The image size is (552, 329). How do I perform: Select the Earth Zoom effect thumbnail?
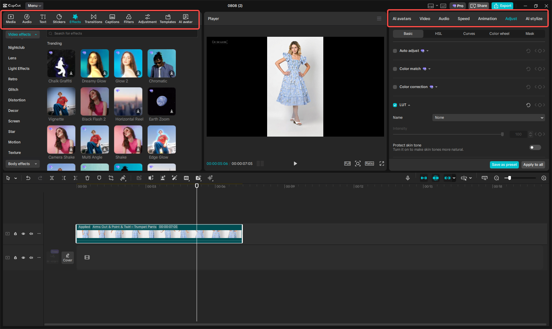point(161,101)
